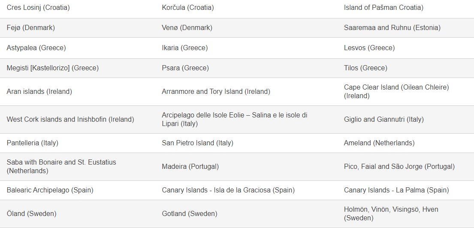The height and width of the screenshot is (228, 474).
Task: Click the Cres Losinj (Croatia) cell
Action: tap(38, 8)
